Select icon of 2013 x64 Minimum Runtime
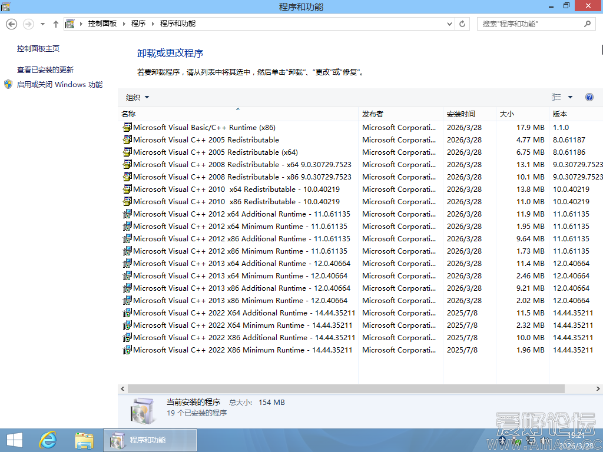The height and width of the screenshot is (452, 603). point(127,275)
